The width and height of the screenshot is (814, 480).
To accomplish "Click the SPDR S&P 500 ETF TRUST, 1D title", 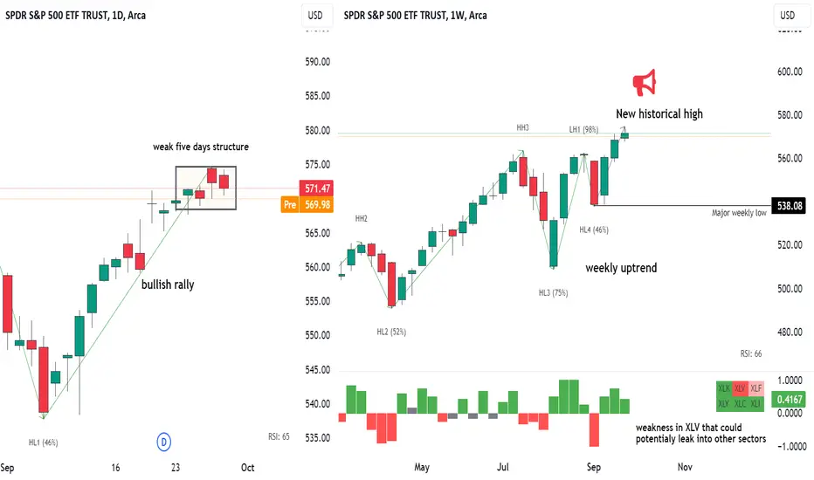I will tap(75, 15).
